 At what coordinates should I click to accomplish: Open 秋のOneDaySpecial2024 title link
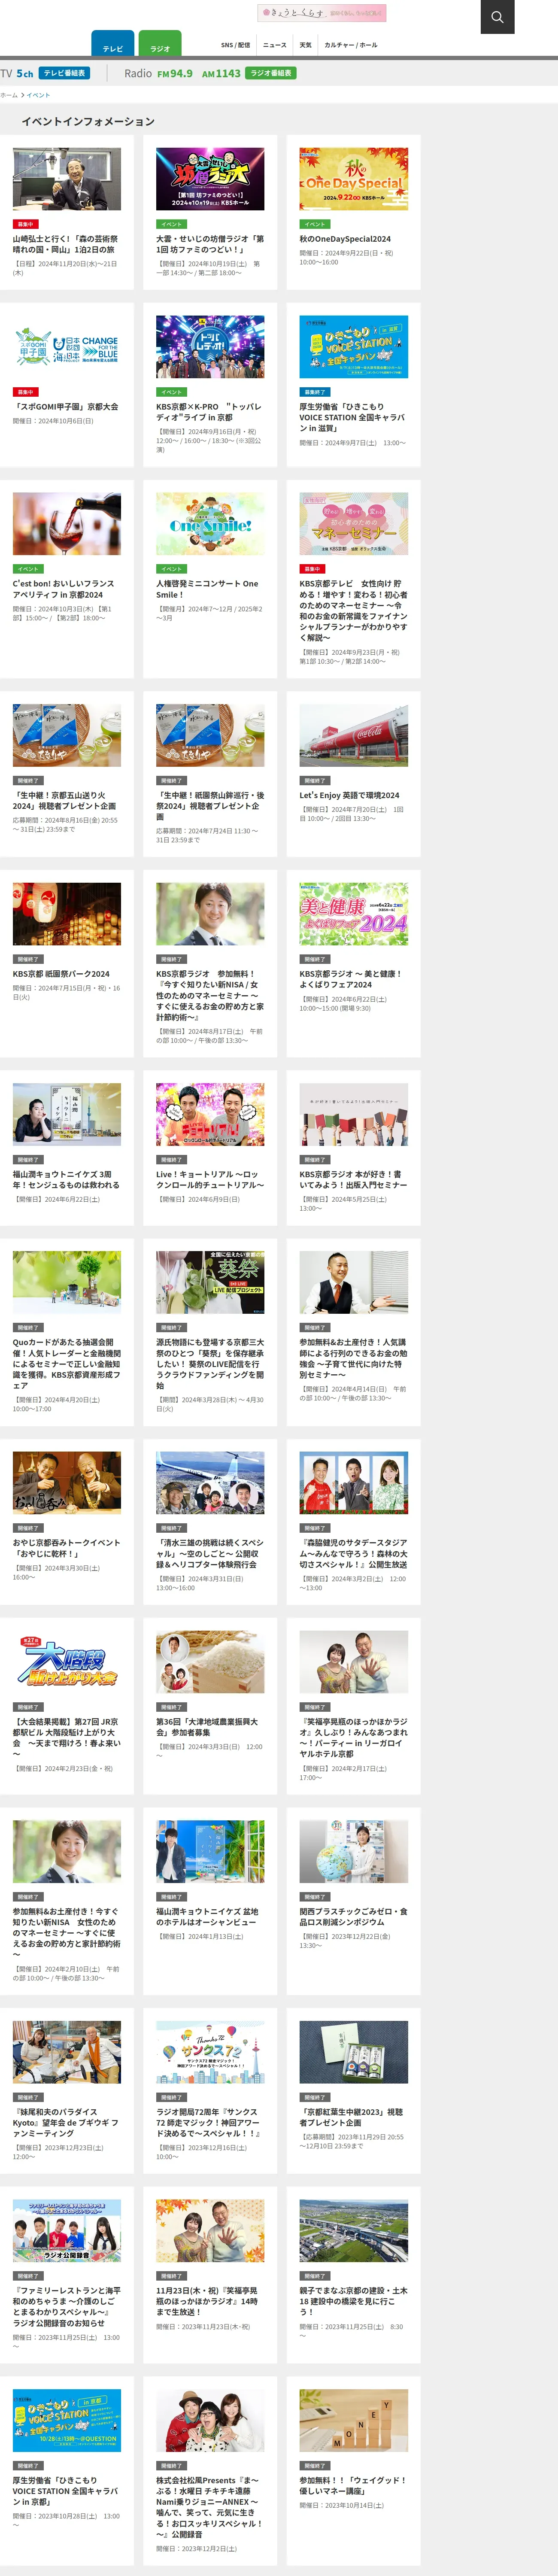coord(345,239)
